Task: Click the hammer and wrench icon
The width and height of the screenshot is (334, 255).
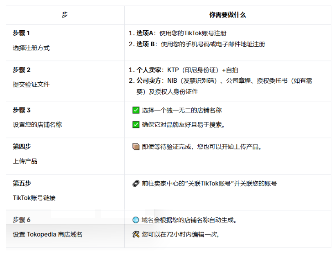Action: coord(136,235)
